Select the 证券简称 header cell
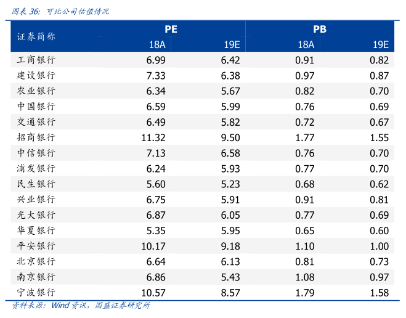The width and height of the screenshot is (406, 318). click(36, 37)
